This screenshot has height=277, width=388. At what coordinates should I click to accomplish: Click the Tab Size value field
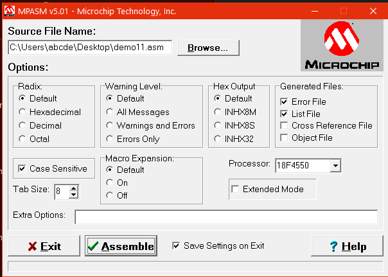click(x=62, y=192)
